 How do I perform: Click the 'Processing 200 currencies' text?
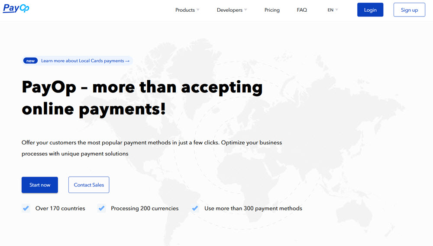pos(145,208)
